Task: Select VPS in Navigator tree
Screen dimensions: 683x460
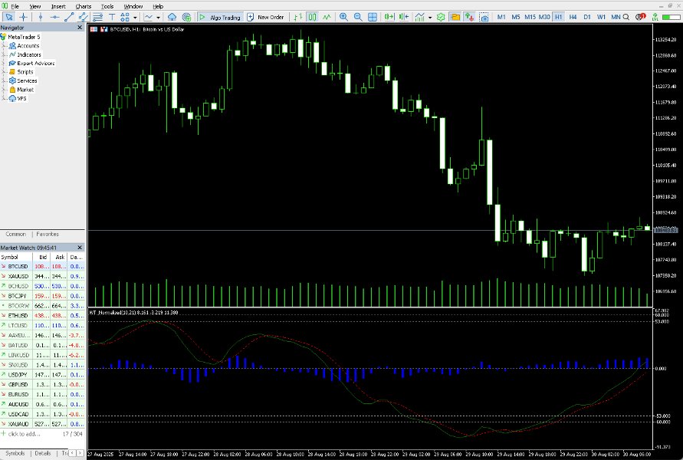Action: pyautogui.click(x=21, y=98)
